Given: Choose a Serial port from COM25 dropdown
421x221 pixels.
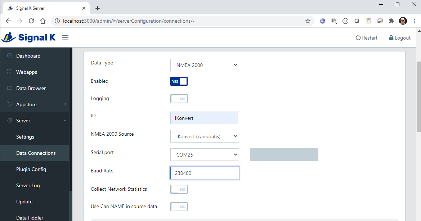Looking at the screenshot, I should [x=205, y=155].
